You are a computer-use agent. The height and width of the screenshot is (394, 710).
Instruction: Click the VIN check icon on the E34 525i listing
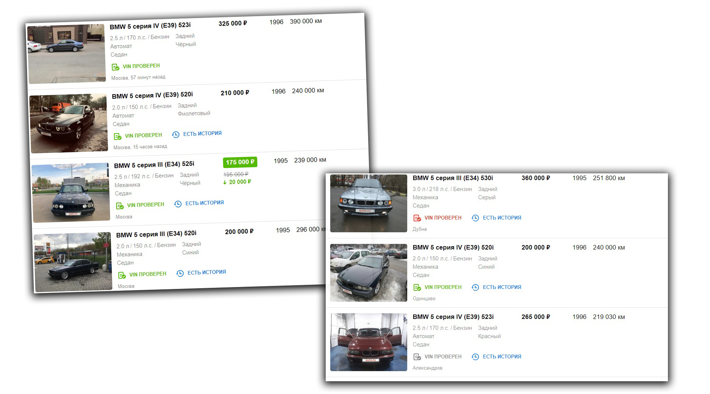coord(120,206)
